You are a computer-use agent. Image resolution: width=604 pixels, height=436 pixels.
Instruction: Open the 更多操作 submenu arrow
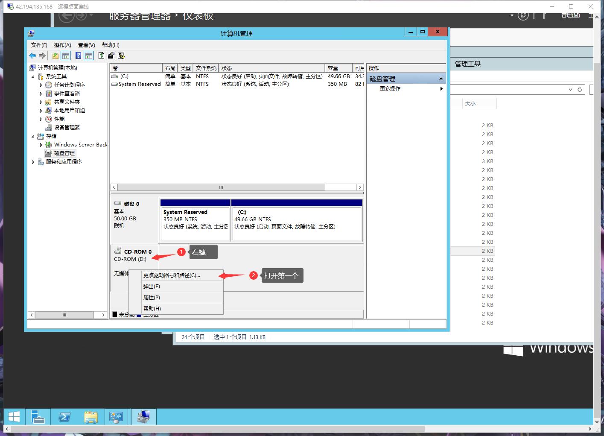tap(441, 89)
